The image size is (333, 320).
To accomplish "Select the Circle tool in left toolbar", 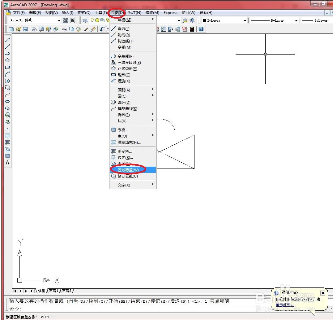I will [7, 81].
